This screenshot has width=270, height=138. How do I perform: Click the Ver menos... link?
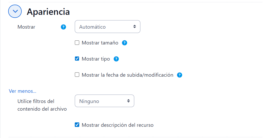coord(22,91)
